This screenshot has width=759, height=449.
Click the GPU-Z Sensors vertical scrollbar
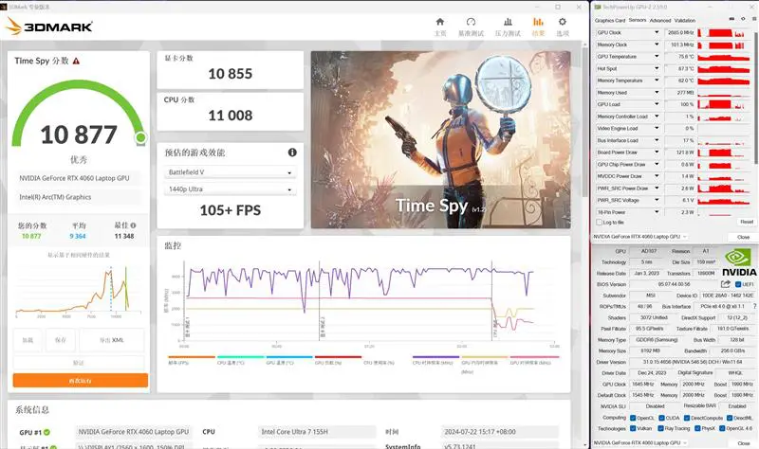[755, 97]
